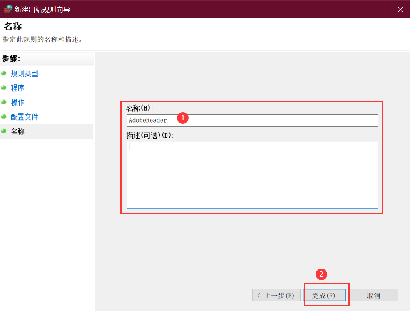
Task: Click the 完成(F) button to finish
Action: pyautogui.click(x=325, y=295)
